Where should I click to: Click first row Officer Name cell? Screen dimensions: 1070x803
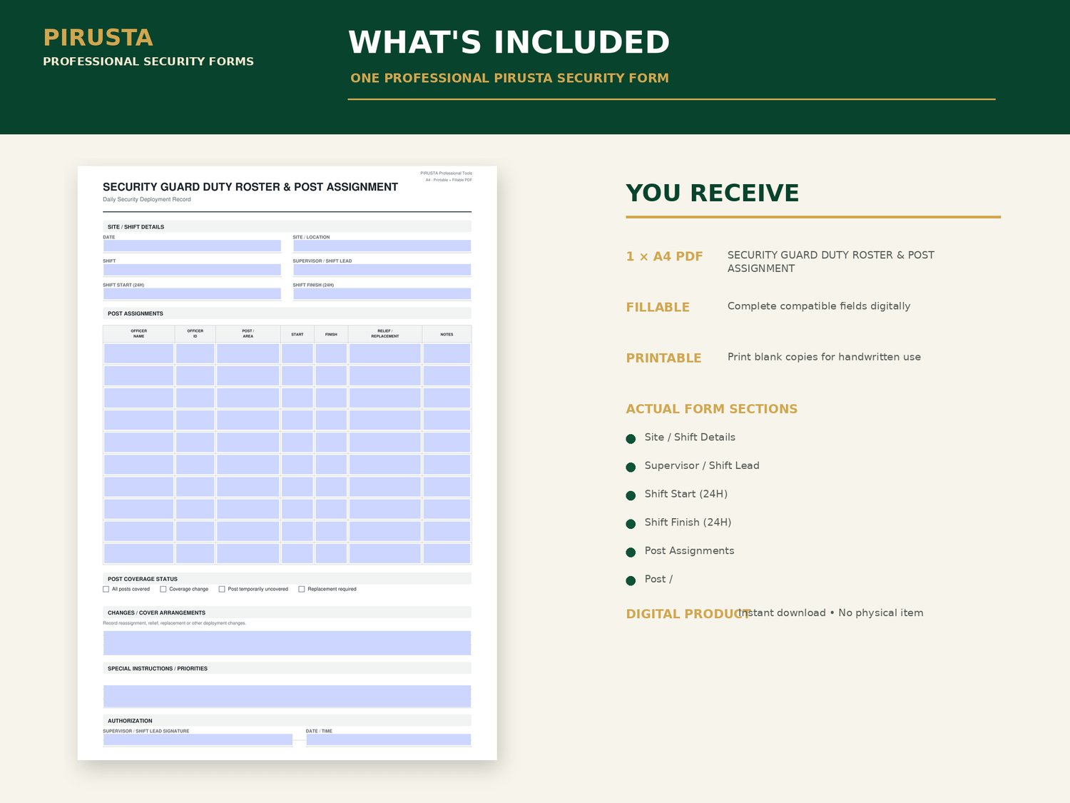pos(139,353)
